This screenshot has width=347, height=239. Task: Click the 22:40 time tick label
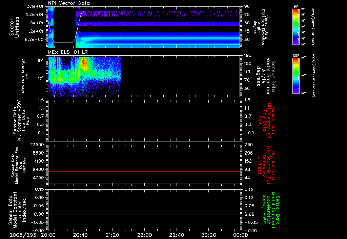pyautogui.click(x=176, y=235)
